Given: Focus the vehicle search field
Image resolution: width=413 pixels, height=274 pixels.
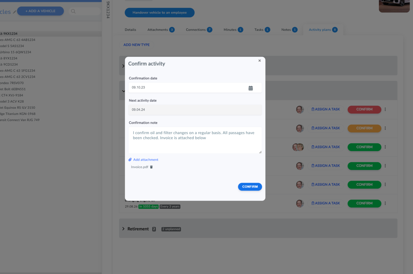Looking at the screenshot, I should pos(85,11).
